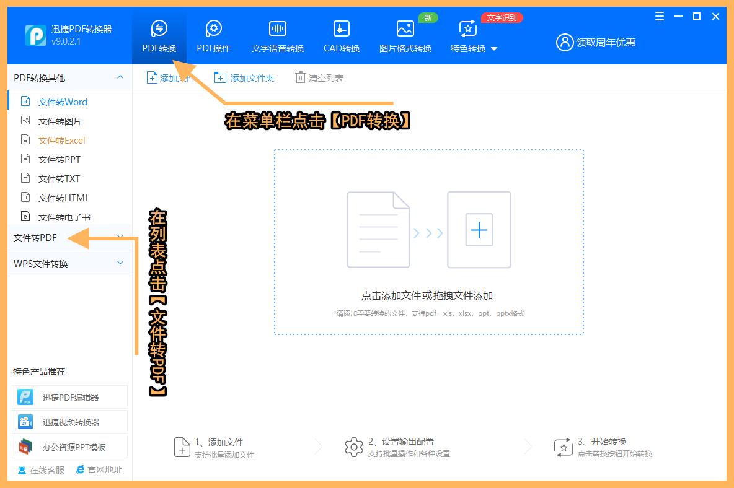The height and width of the screenshot is (488, 734).
Task: Open the 迅捷视频转换器 promotion
Action: coord(69,421)
